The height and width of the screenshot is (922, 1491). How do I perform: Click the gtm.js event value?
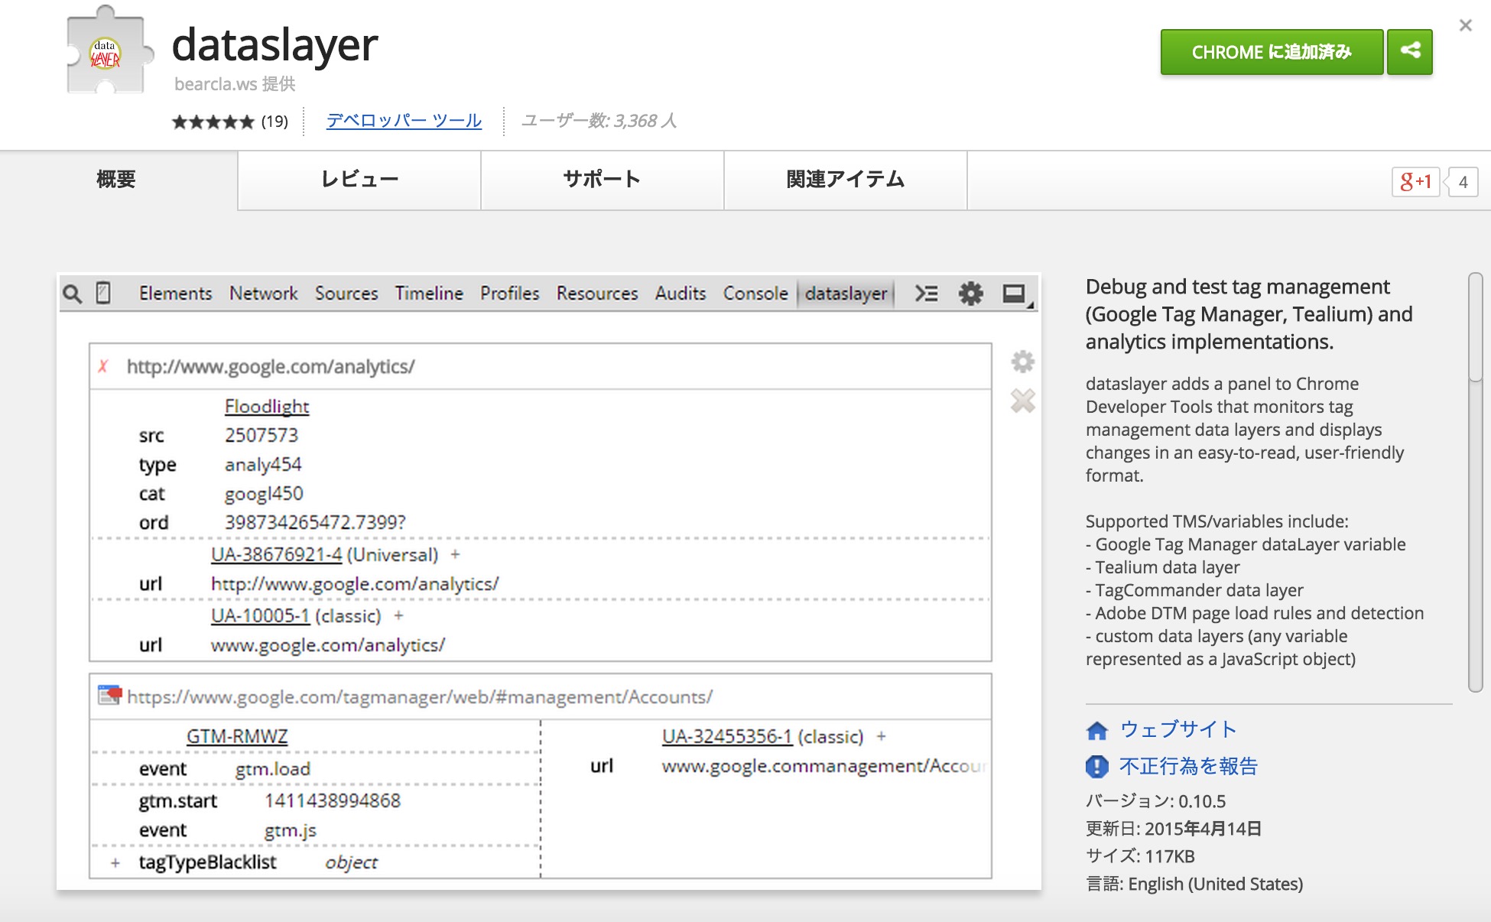[291, 830]
